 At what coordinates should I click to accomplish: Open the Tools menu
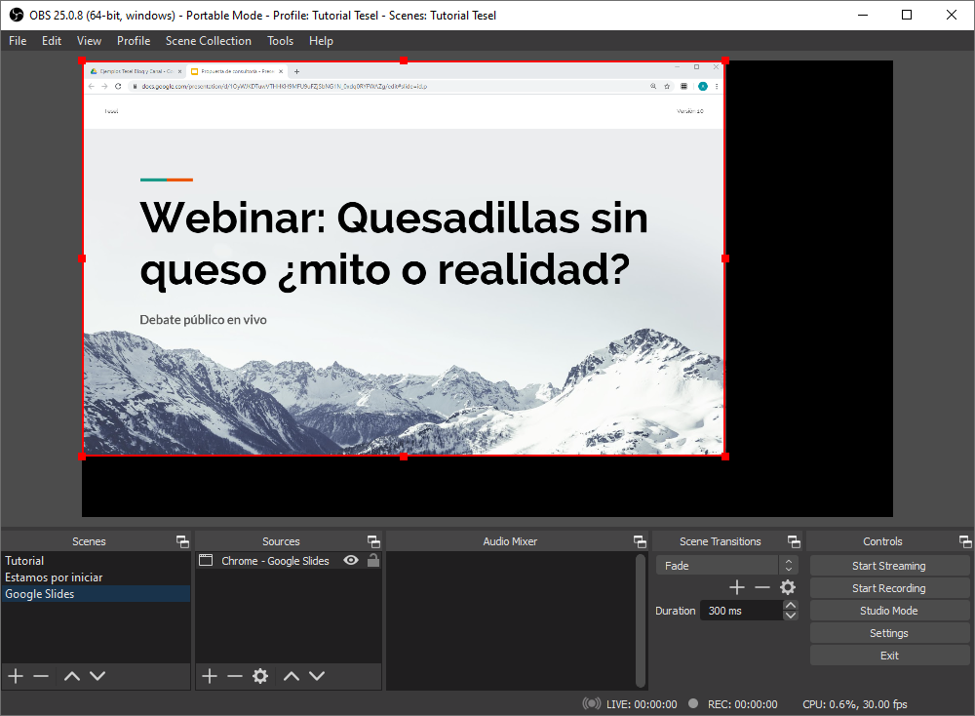(280, 41)
